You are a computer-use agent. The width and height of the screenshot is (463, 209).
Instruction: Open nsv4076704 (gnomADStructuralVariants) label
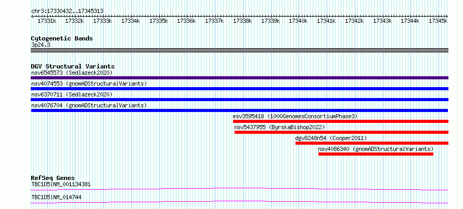point(89,105)
